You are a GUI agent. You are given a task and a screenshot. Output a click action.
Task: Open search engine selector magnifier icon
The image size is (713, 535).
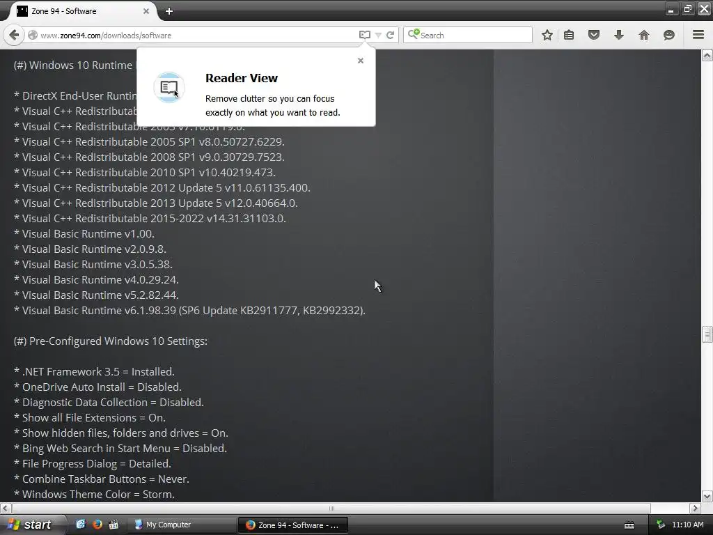point(414,34)
